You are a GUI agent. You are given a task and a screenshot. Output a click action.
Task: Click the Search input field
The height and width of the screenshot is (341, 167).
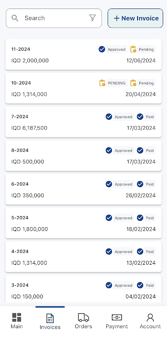pos(54,18)
